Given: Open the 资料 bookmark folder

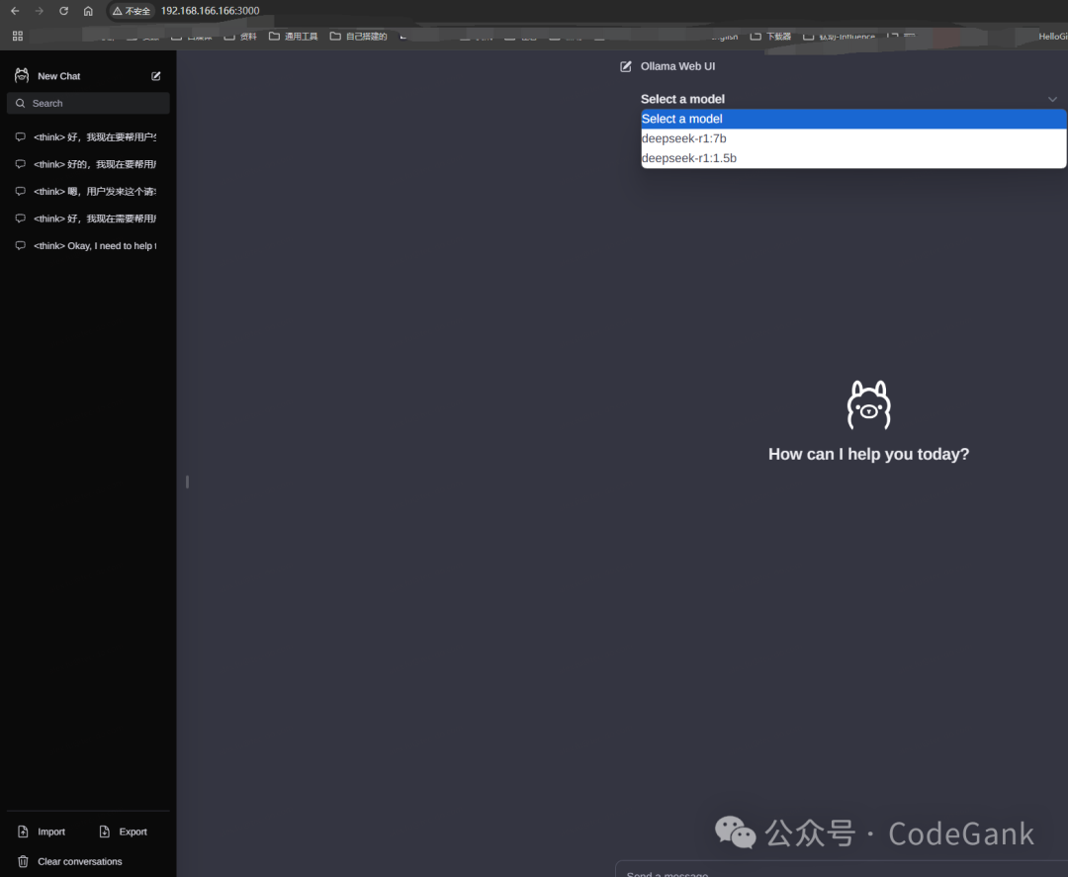Looking at the screenshot, I should pyautogui.click(x=240, y=36).
